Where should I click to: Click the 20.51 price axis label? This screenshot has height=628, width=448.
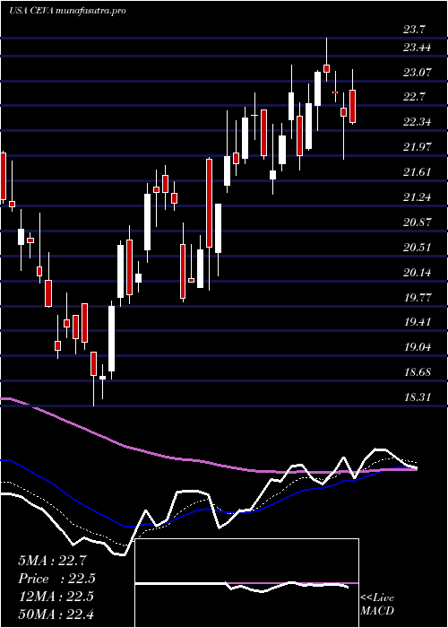(418, 247)
